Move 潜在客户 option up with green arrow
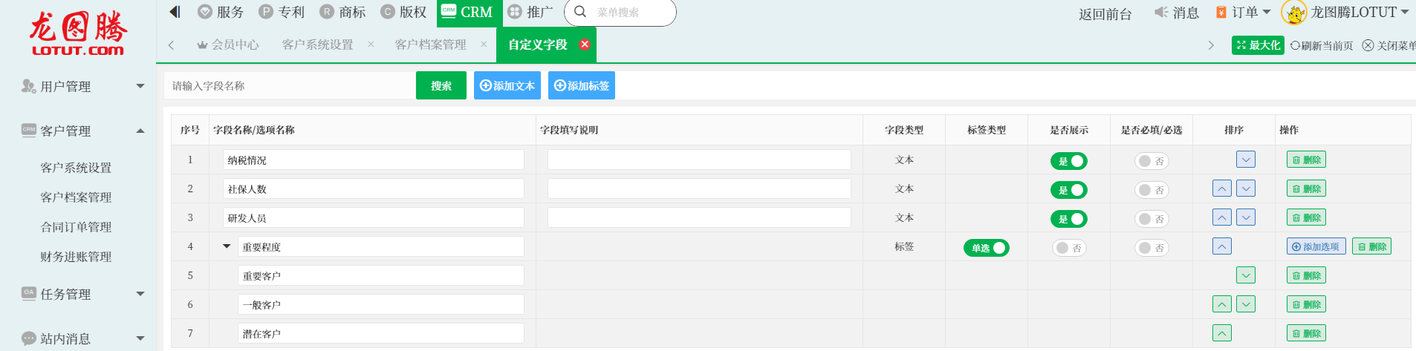Screen dimensions: 1416x351 1221,333
